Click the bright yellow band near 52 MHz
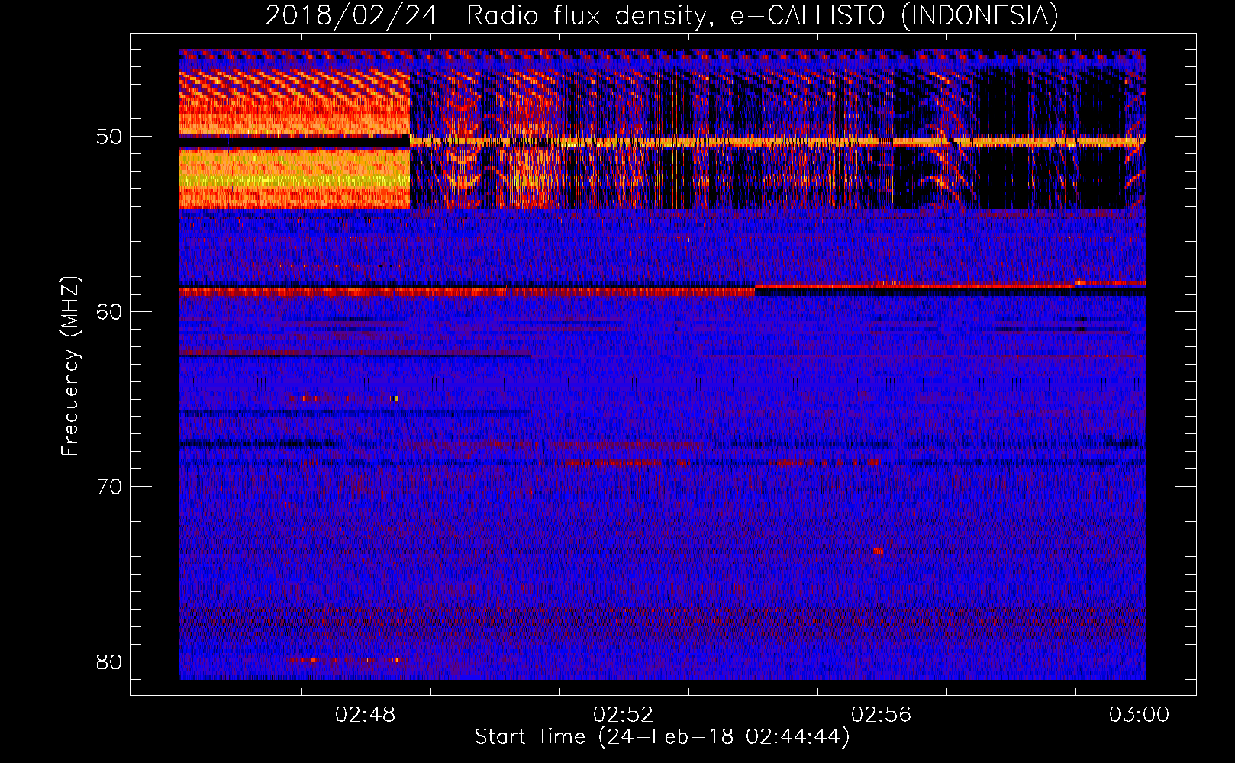 point(295,181)
